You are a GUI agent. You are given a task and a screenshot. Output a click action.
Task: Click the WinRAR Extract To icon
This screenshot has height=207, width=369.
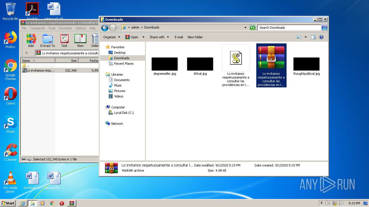(x=48, y=41)
